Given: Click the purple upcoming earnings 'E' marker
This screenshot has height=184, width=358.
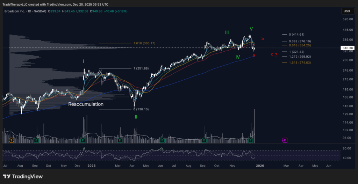Looking at the screenshot, I should pos(285,140).
